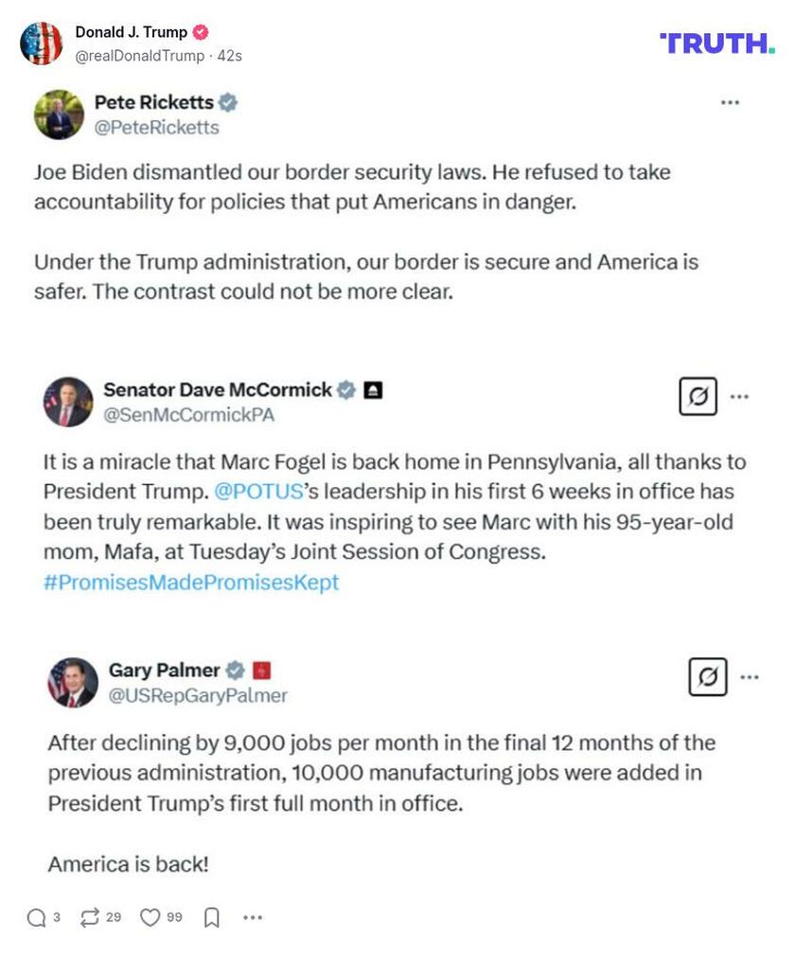Image resolution: width=795 pixels, height=958 pixels.
Task: Open Dave McCormick tweet options menu
Action: (741, 396)
